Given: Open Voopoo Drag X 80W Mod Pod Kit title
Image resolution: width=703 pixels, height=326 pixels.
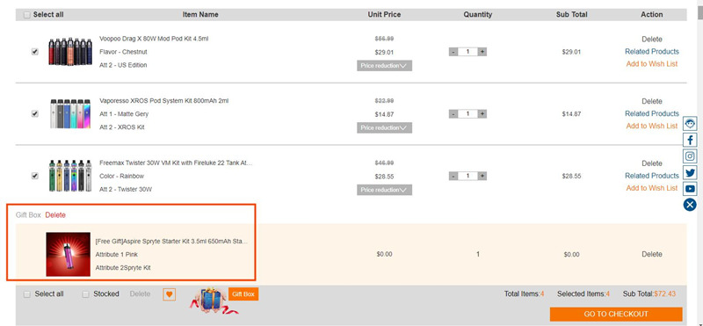Looking at the screenshot, I should (154, 39).
